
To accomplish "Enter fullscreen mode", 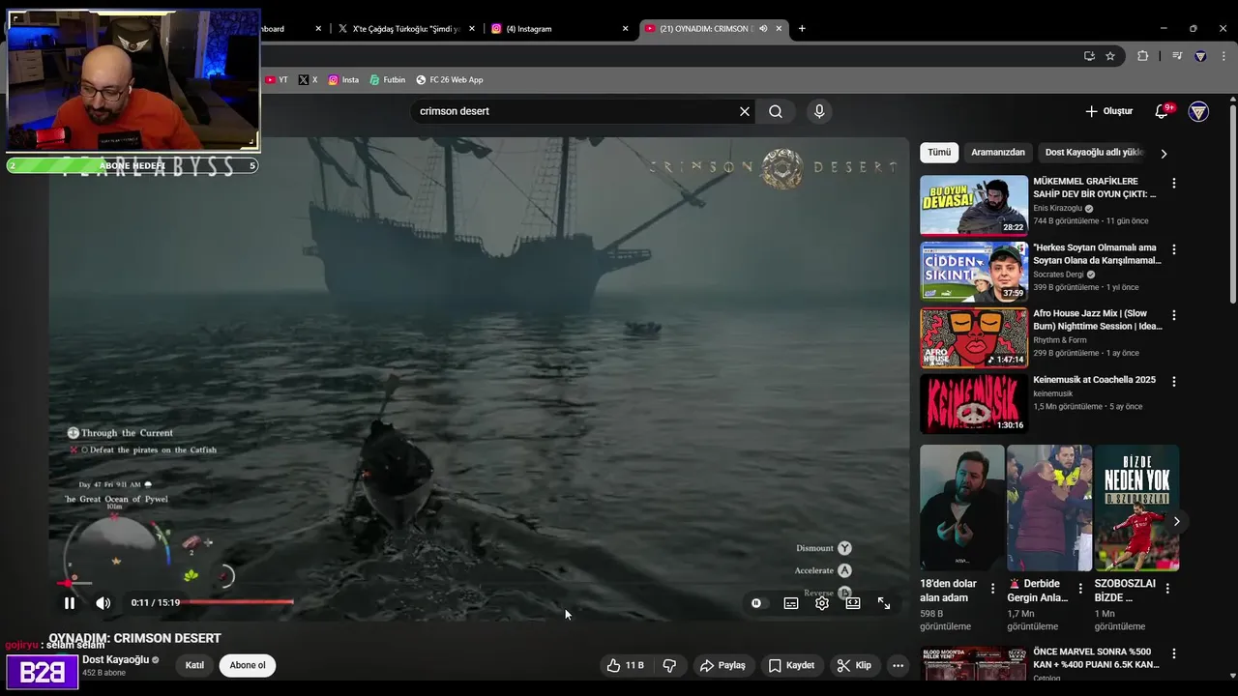I will pyautogui.click(x=884, y=603).
